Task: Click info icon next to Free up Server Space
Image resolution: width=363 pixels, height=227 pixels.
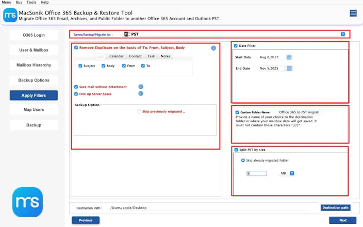Action: (x=141, y=93)
